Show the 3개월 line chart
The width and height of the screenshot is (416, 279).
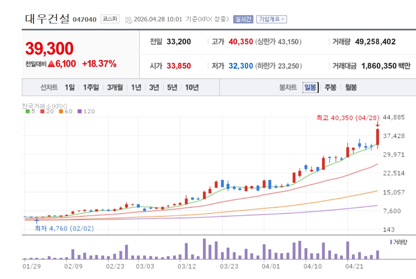(x=115, y=87)
